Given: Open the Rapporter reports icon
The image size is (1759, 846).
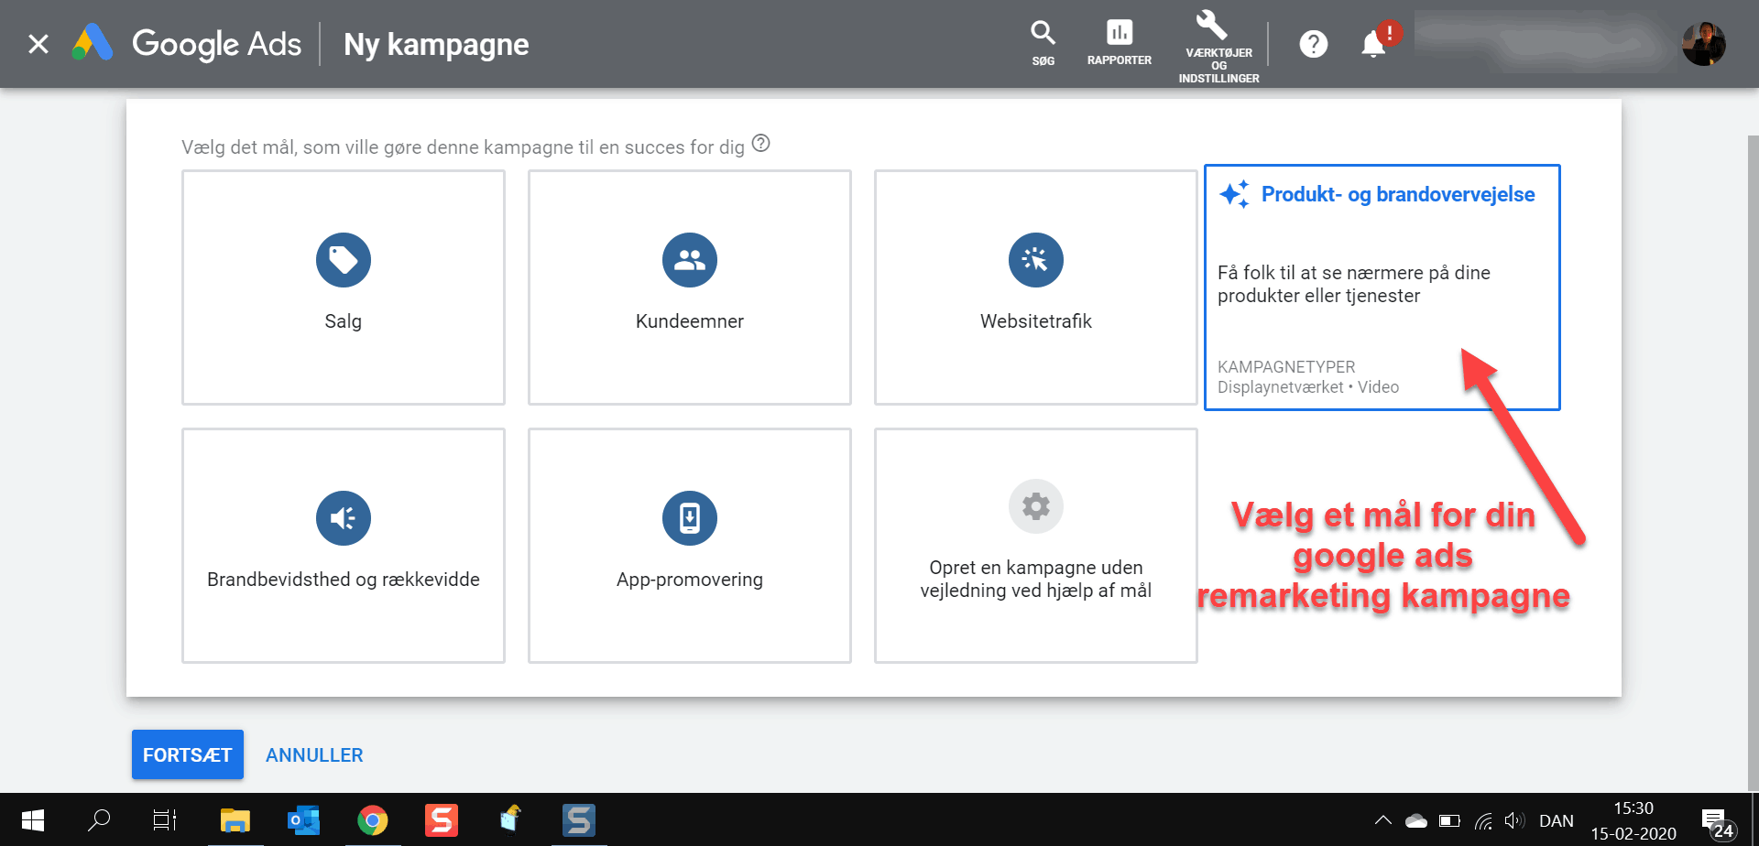Looking at the screenshot, I should 1119,43.
